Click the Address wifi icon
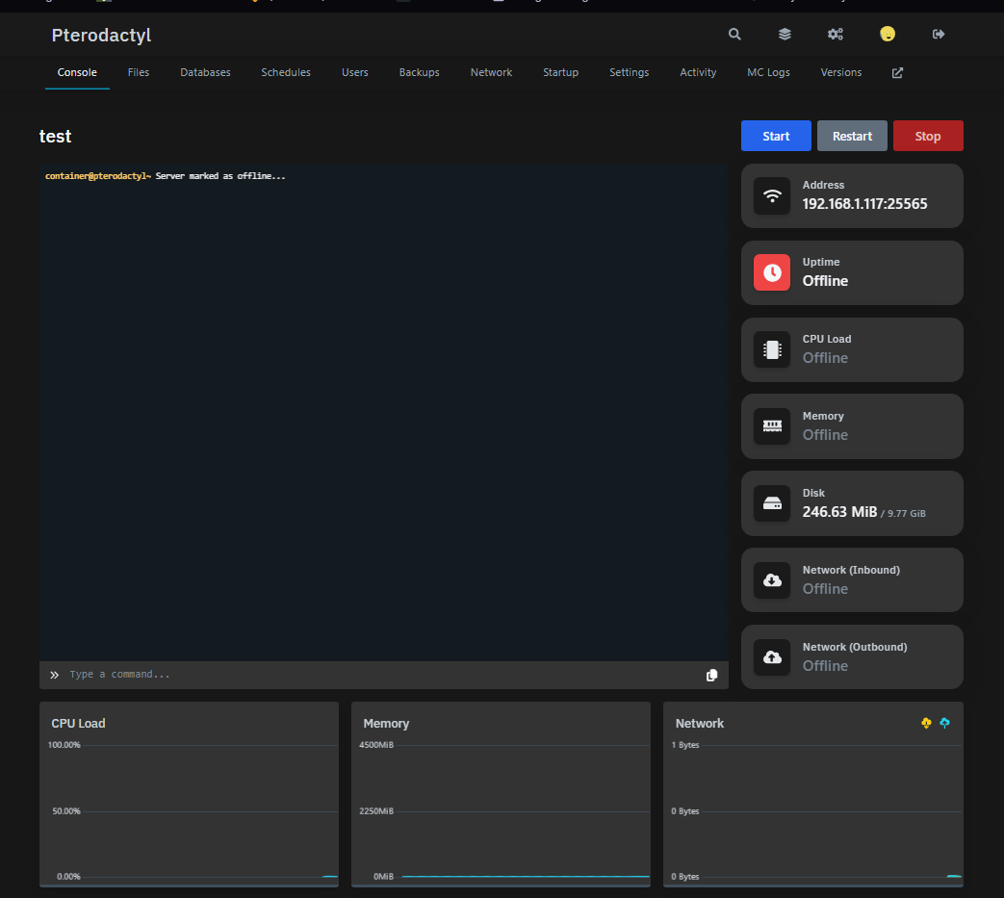Screen dimensions: 1004x898 772,195
